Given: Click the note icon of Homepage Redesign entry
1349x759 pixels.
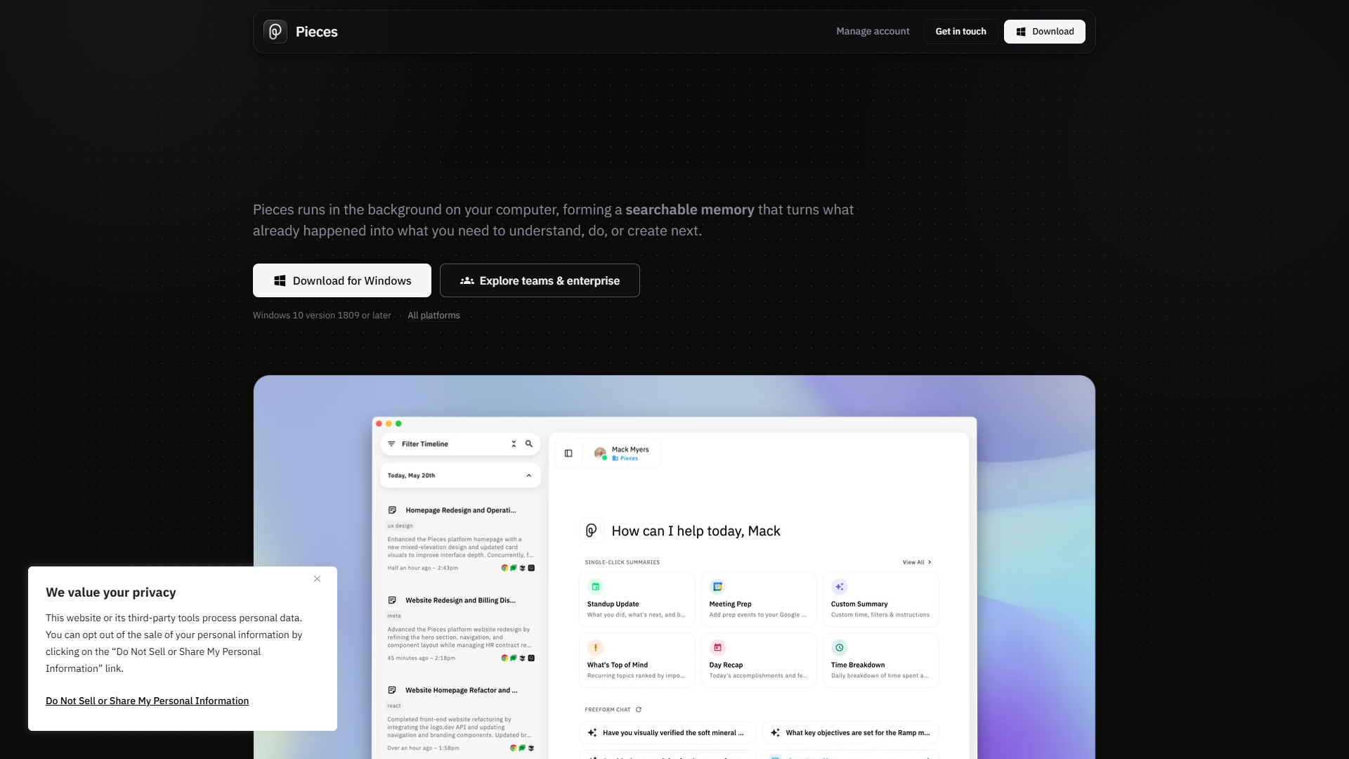Looking at the screenshot, I should pyautogui.click(x=392, y=510).
